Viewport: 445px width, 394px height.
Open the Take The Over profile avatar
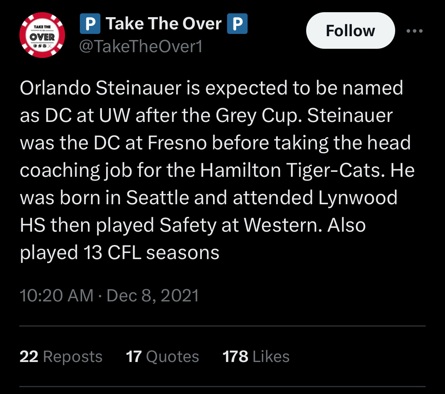click(x=42, y=35)
